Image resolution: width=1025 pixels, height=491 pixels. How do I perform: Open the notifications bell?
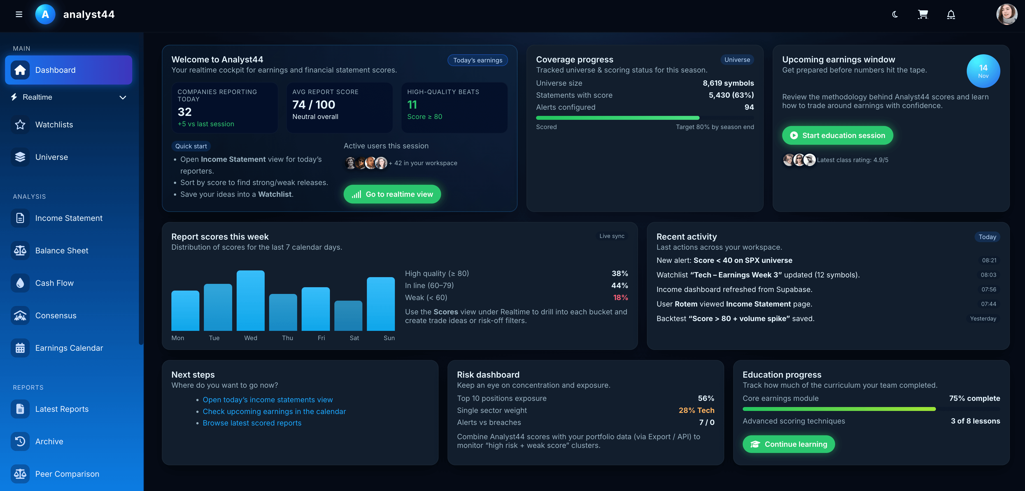pyautogui.click(x=951, y=15)
